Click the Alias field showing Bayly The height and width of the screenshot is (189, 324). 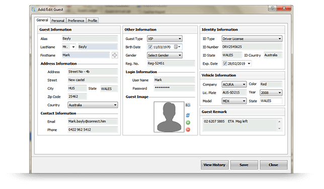pyautogui.click(x=90, y=39)
